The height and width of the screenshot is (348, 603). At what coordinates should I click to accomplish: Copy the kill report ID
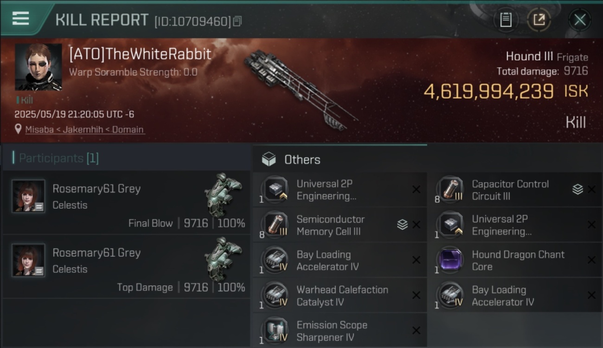[x=237, y=21]
